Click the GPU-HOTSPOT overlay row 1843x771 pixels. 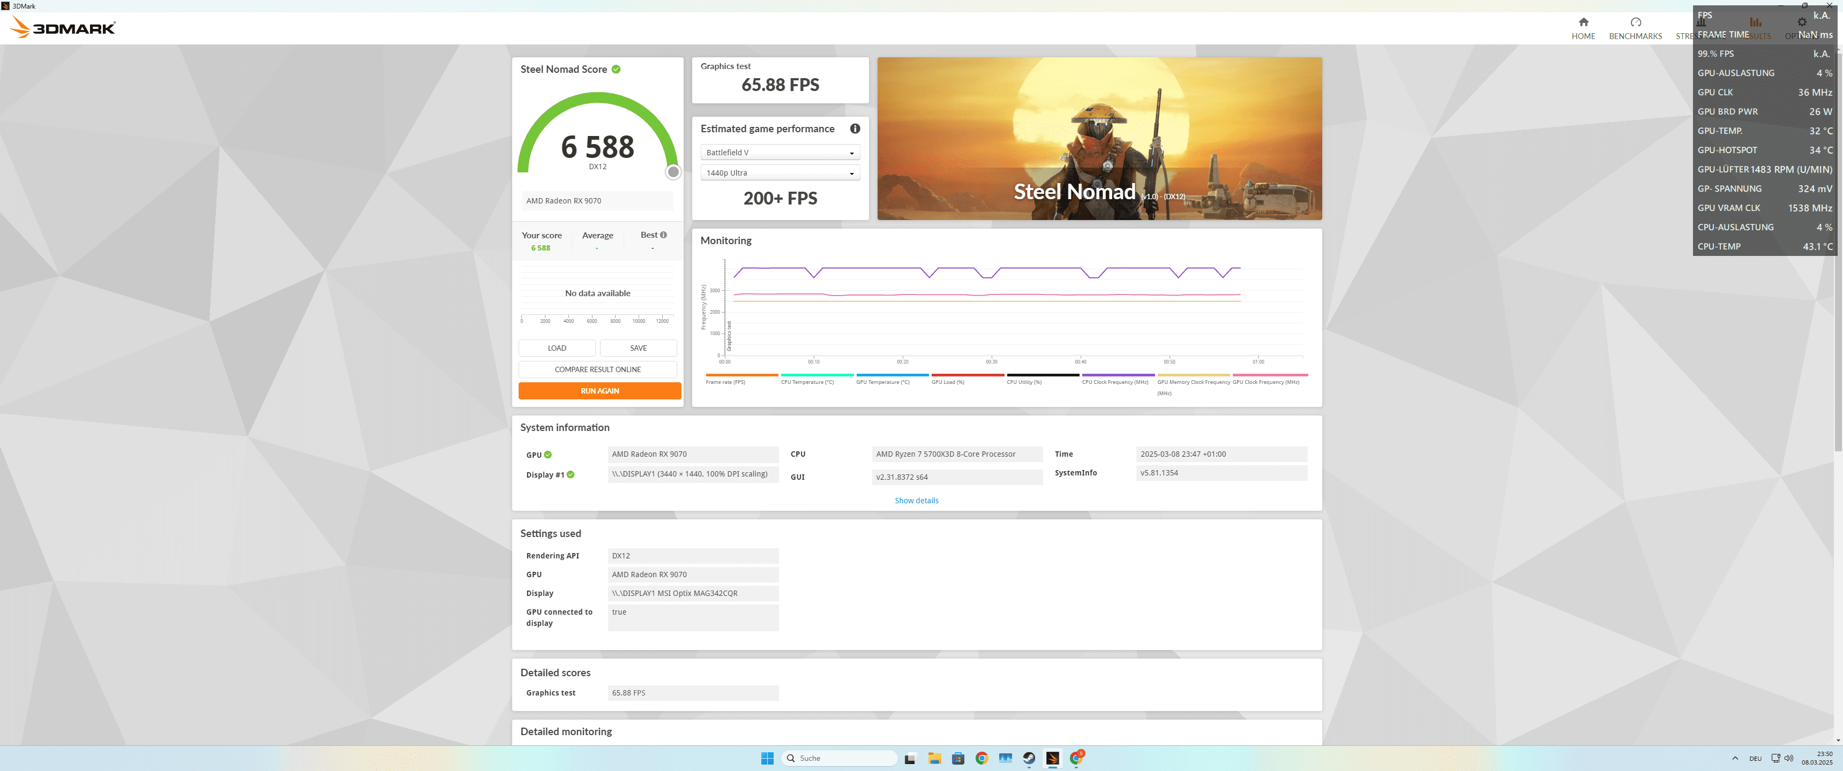coord(1764,150)
